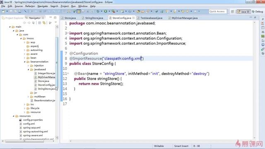Collapse the main folder node
Screen dimensions: 265x149
click(10, 27)
